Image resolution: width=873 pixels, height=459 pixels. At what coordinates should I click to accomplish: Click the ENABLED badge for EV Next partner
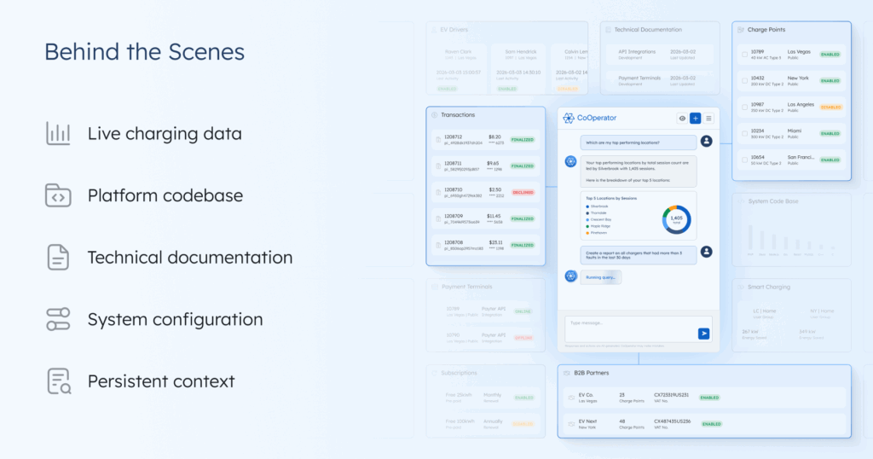click(712, 424)
